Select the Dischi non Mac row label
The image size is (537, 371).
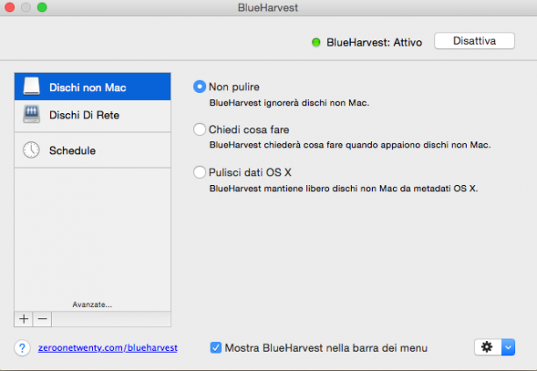point(88,88)
